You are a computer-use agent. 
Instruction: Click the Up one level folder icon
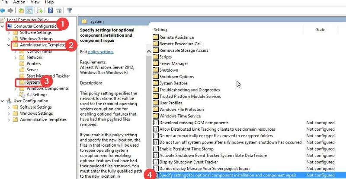[21, 10]
